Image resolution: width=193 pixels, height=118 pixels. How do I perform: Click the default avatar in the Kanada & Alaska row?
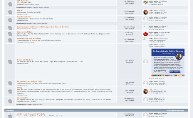145,19
